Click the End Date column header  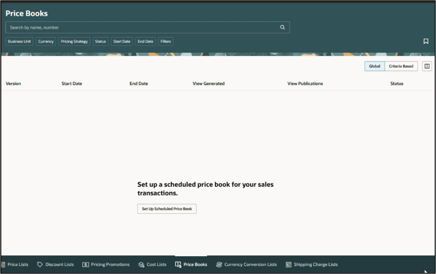[139, 84]
